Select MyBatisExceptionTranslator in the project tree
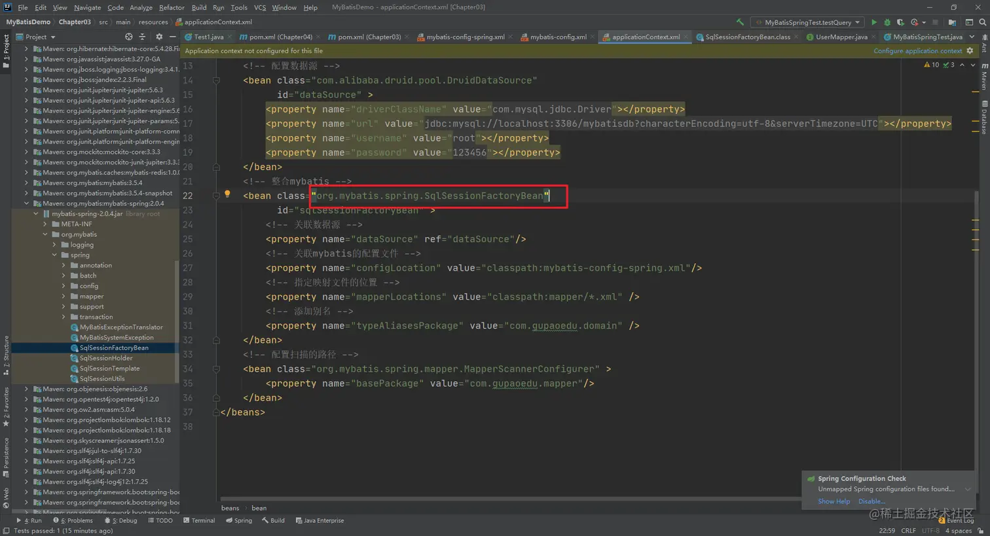Image resolution: width=990 pixels, height=536 pixels. tap(121, 327)
